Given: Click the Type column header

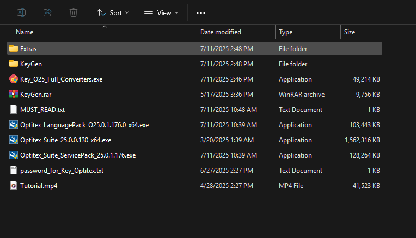Looking at the screenshot, I should pos(285,32).
